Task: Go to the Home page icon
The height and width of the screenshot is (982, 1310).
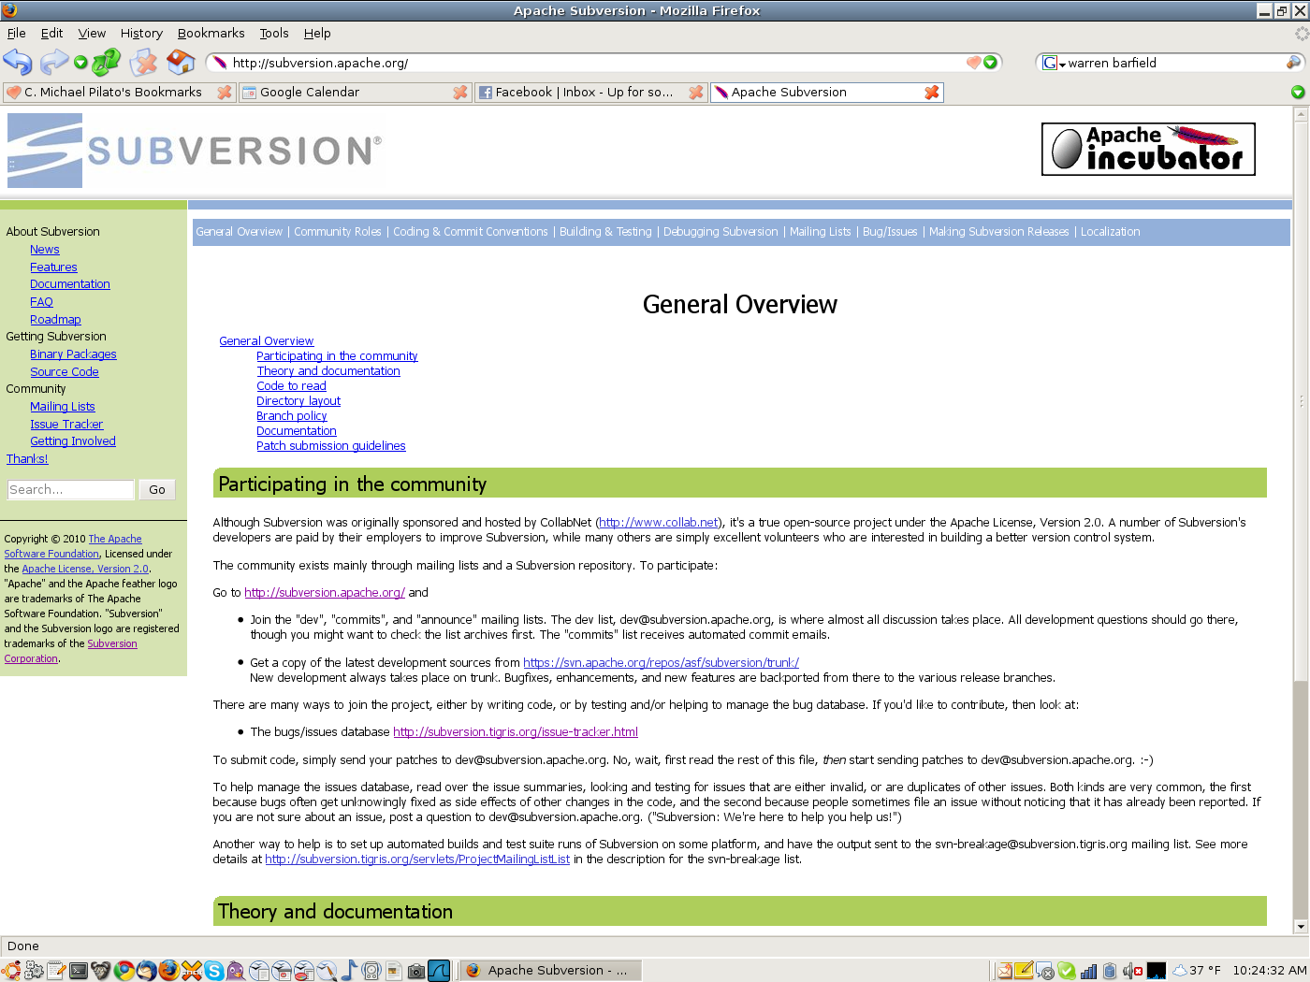Action: (181, 62)
